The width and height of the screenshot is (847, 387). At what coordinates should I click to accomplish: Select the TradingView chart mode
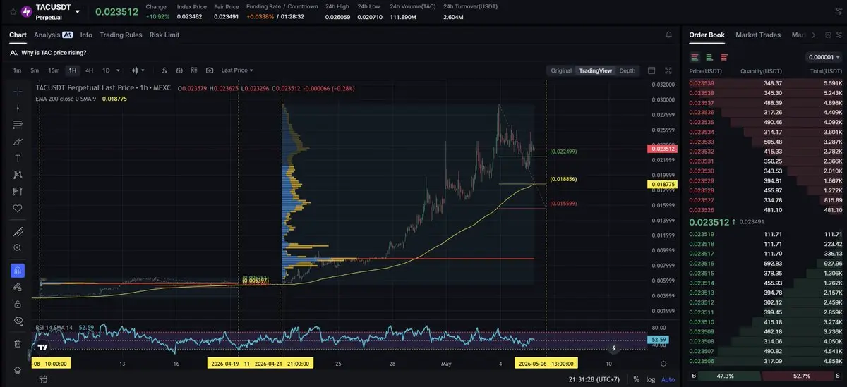pyautogui.click(x=596, y=70)
